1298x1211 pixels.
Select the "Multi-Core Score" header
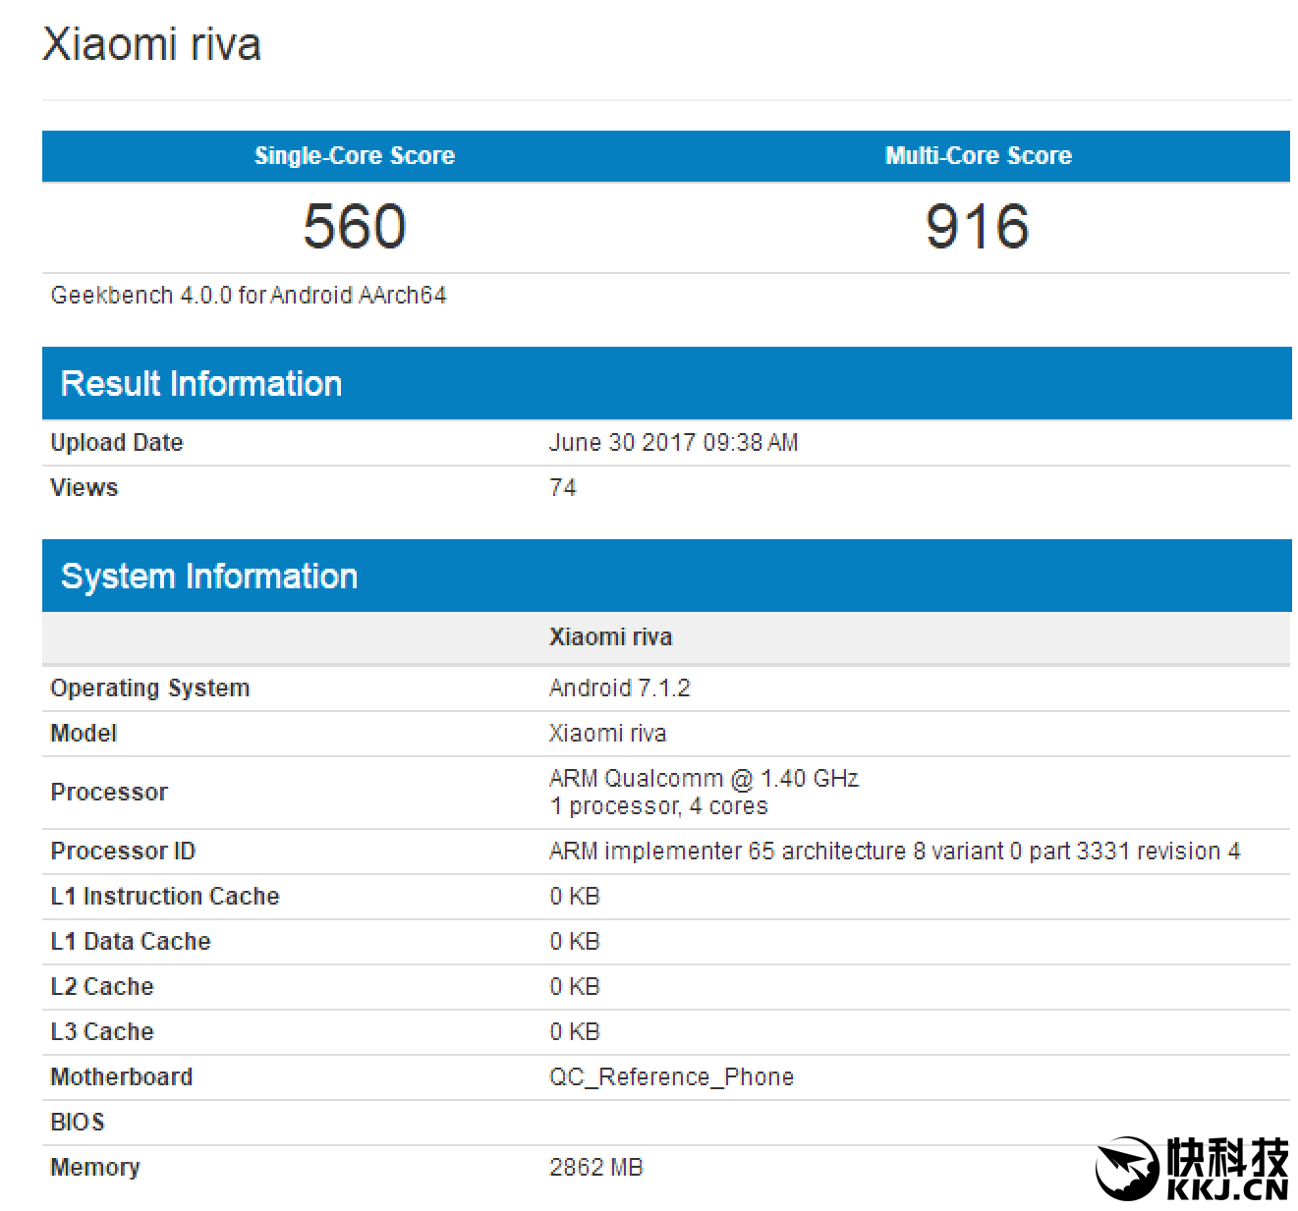coord(979,155)
